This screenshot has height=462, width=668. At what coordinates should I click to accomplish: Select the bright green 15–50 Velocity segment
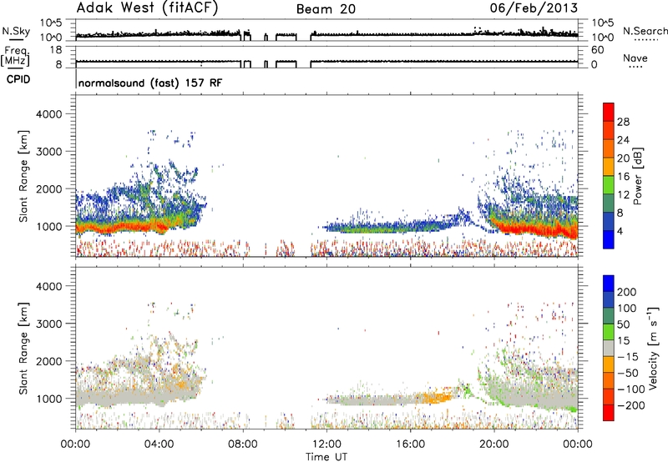[x=609, y=332]
